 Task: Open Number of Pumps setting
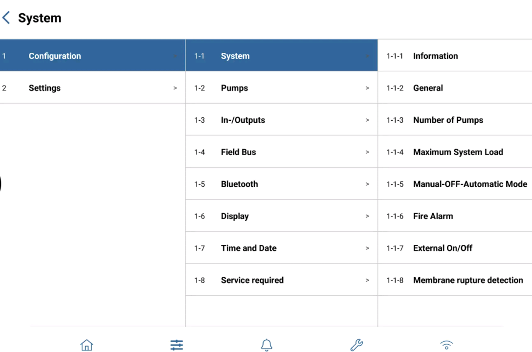pos(455,119)
